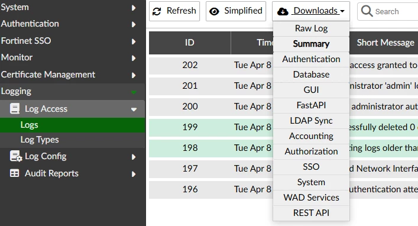The height and width of the screenshot is (226, 418).
Task: Choose WAD Services download option
Action: (x=311, y=198)
